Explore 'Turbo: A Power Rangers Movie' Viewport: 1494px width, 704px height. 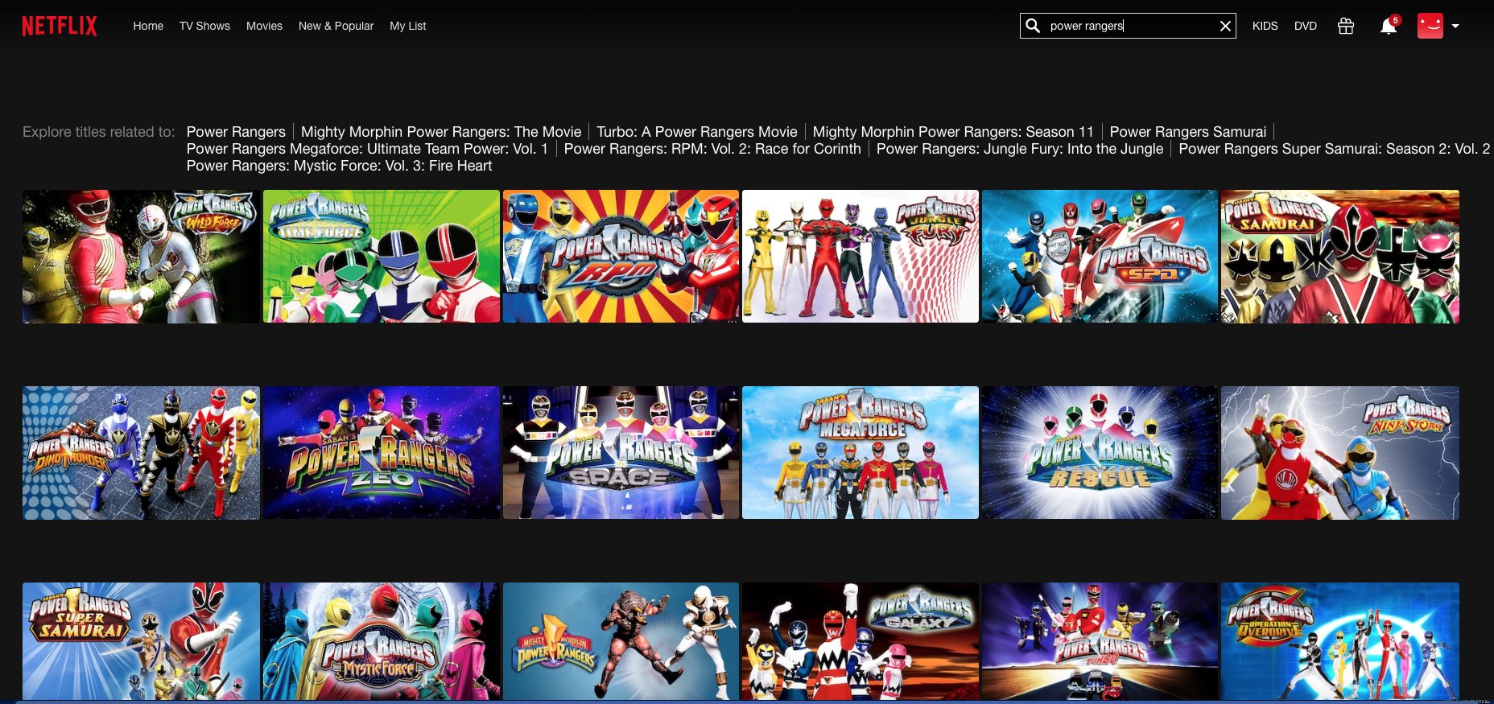pos(697,132)
